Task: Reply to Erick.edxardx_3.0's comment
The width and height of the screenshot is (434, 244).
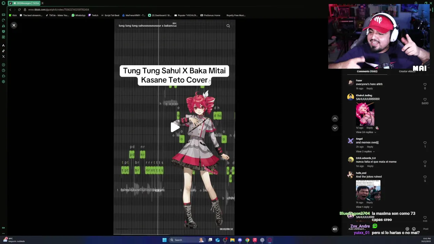Action: coord(370,166)
